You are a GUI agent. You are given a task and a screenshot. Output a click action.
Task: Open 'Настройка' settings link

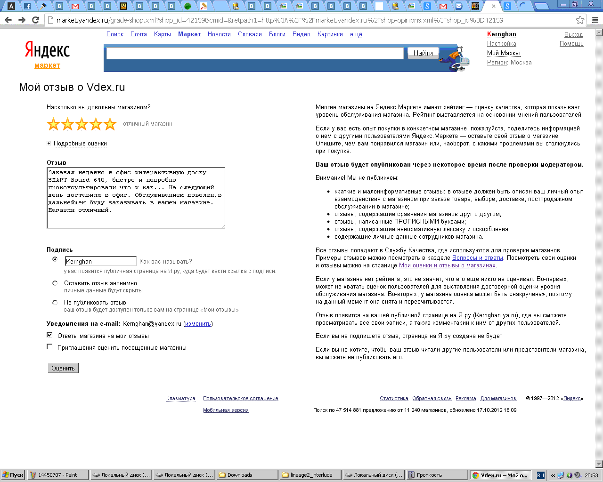502,44
